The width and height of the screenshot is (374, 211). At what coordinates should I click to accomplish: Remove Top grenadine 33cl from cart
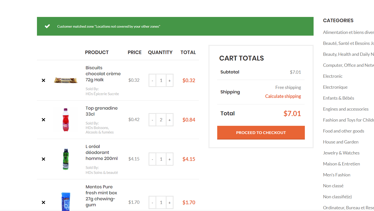pos(43,120)
